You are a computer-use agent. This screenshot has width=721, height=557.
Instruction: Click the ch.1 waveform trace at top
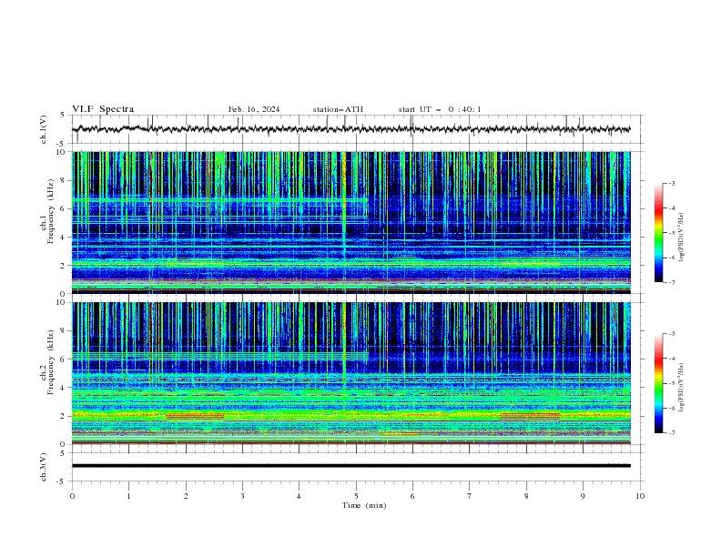point(350,129)
